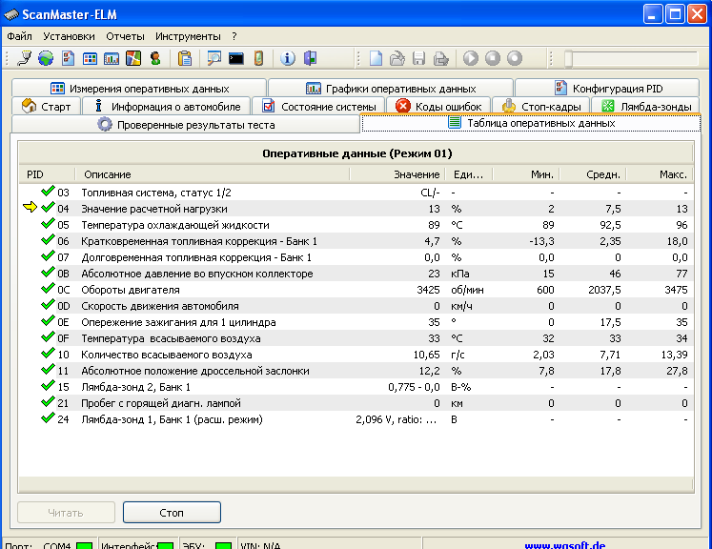Click the Значение column header

pos(417,174)
